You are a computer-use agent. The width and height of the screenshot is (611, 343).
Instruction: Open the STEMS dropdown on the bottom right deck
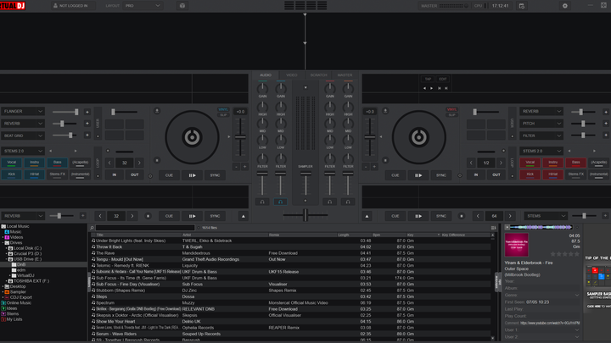[545, 216]
